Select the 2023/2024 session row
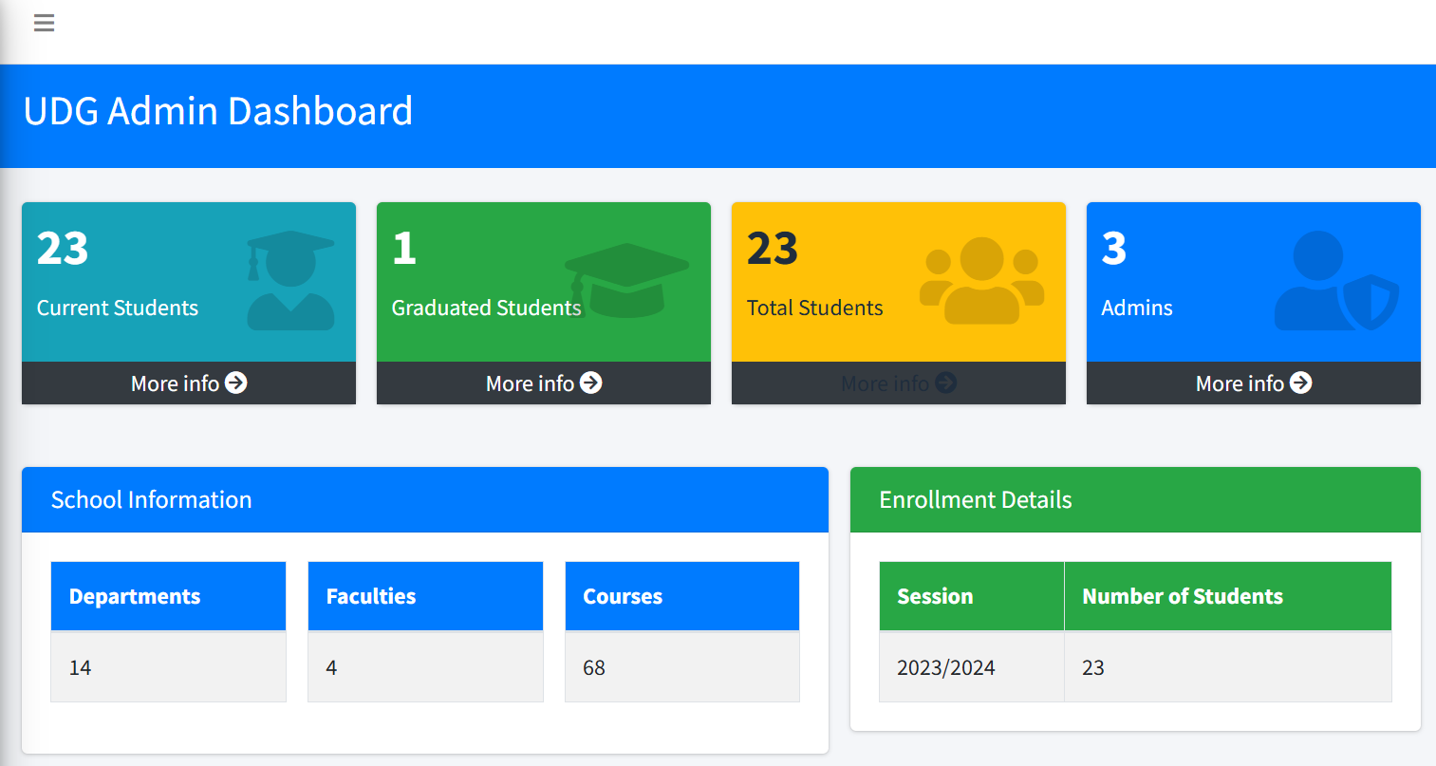 (945, 667)
